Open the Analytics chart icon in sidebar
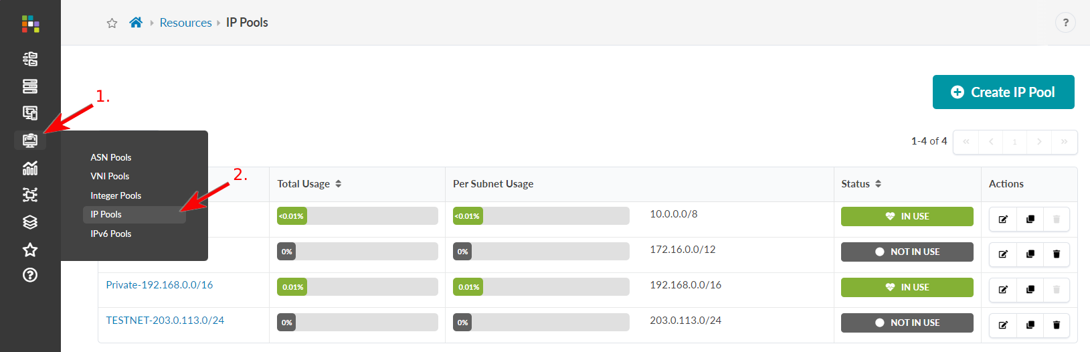This screenshot has width=1090, height=352. (30, 168)
